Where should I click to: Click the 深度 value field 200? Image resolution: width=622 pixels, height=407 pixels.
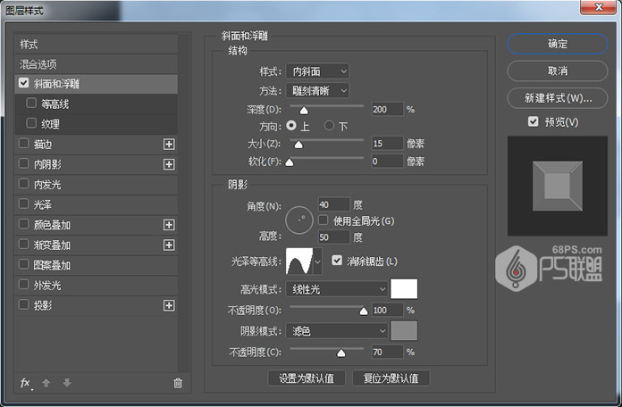pyautogui.click(x=387, y=109)
